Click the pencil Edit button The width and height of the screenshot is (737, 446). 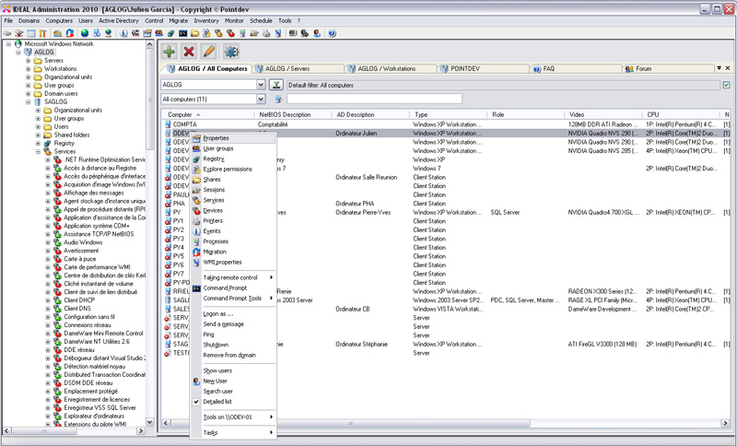coord(209,52)
